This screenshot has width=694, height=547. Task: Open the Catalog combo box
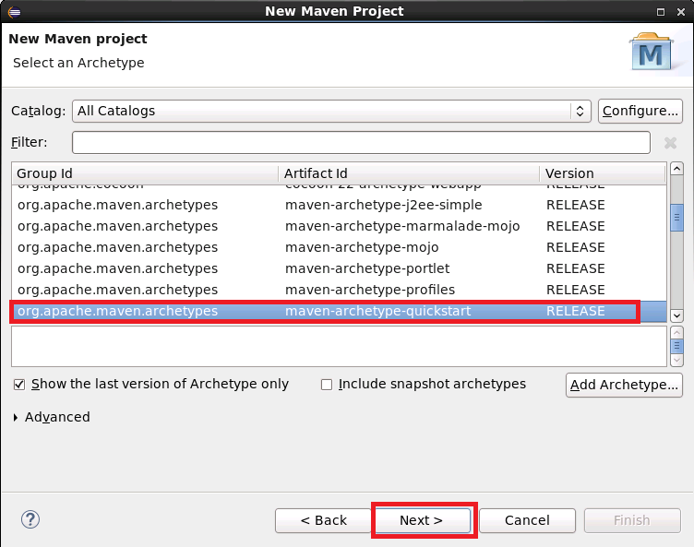(331, 111)
